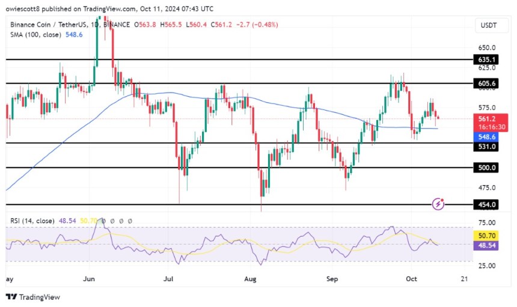Click the 605.6 resistance price label
Image resolution: width=517 pixels, height=307 pixels.
487,84
